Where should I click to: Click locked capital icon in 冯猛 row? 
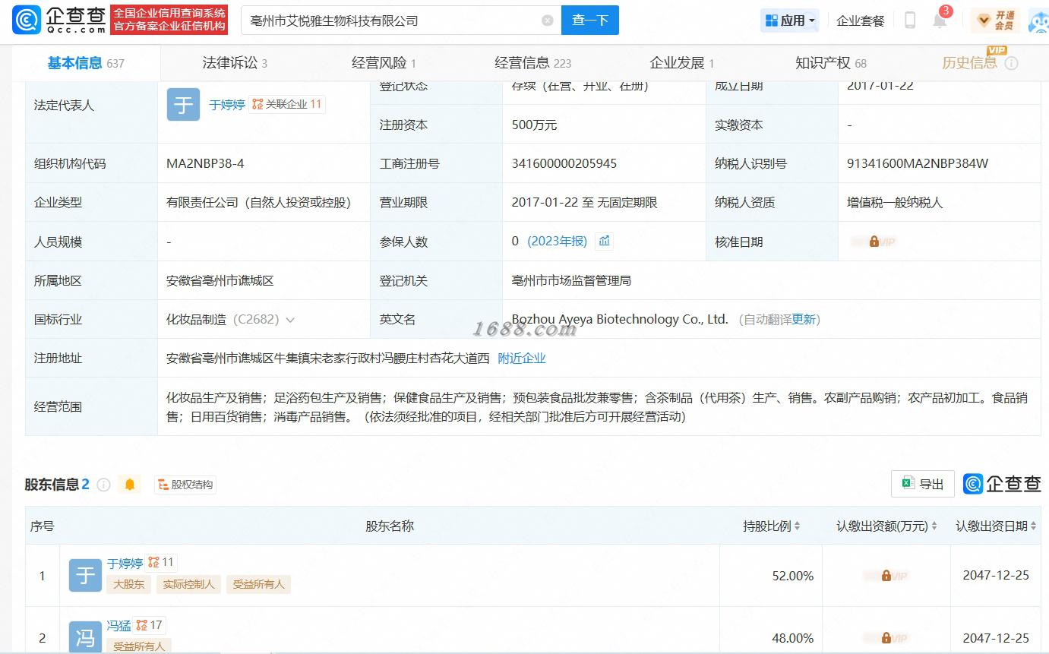click(x=886, y=638)
